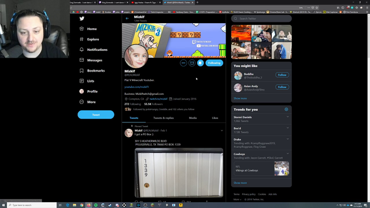This screenshot has width=370, height=208.
Task: Switch to the Likes tab
Action: 215,118
